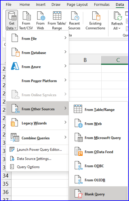Click the Data Source Settings icon
The image size is (129, 201).
(x=12, y=159)
